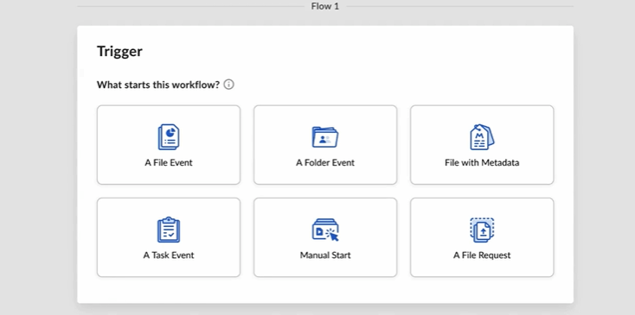Click 'What starts this workflow?' text
635x315 pixels.
pos(158,85)
